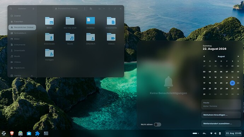This screenshot has width=244, height=137.
Task: Open the Zuletzt sidebar entry
Action: [22, 16]
